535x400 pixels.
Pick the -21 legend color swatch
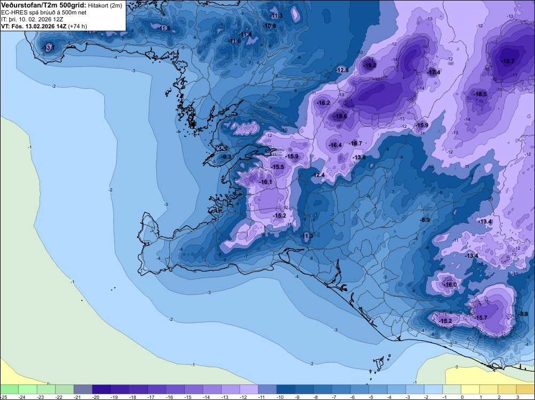tap(83, 389)
